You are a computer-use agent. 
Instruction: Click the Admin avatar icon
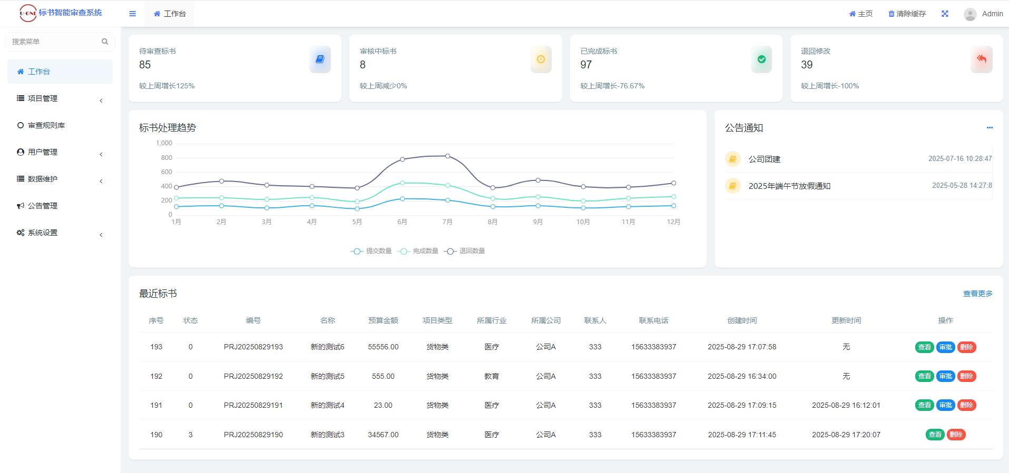pos(969,14)
